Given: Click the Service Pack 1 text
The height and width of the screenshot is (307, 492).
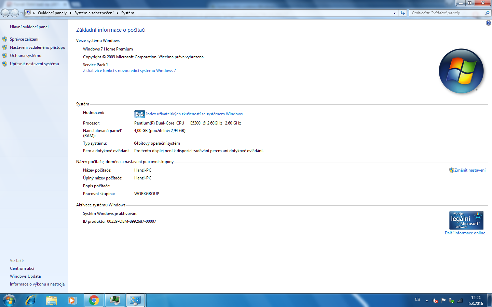Looking at the screenshot, I should point(96,65).
